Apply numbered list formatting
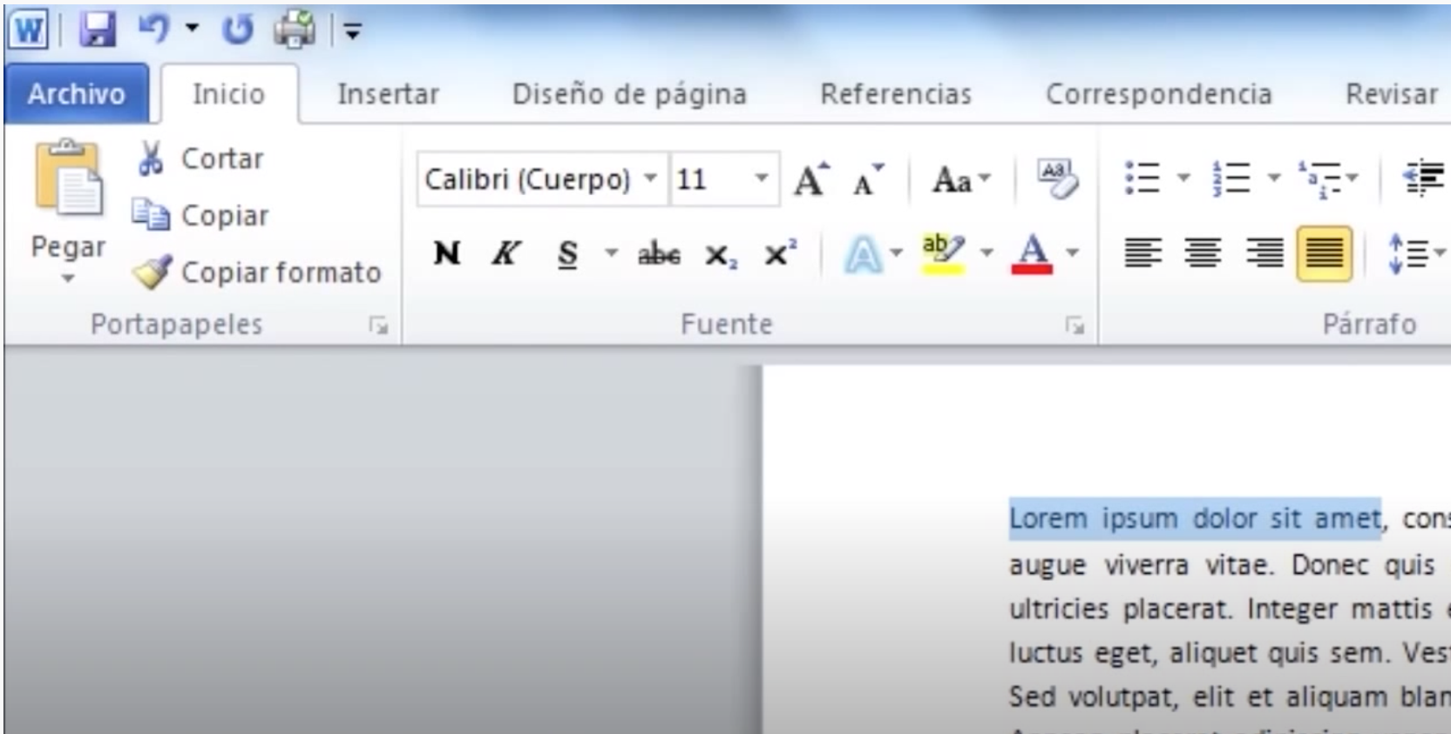Image resolution: width=1451 pixels, height=734 pixels. [x=1231, y=178]
